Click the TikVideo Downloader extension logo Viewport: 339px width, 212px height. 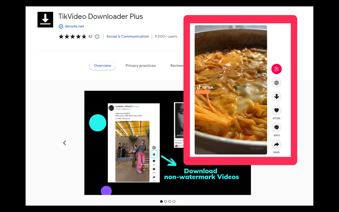coord(45,20)
